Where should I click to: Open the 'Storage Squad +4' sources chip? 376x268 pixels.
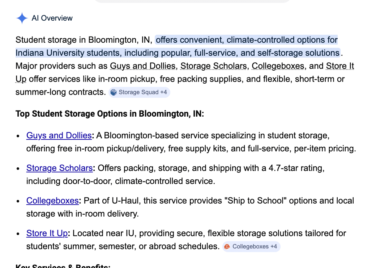(x=139, y=92)
